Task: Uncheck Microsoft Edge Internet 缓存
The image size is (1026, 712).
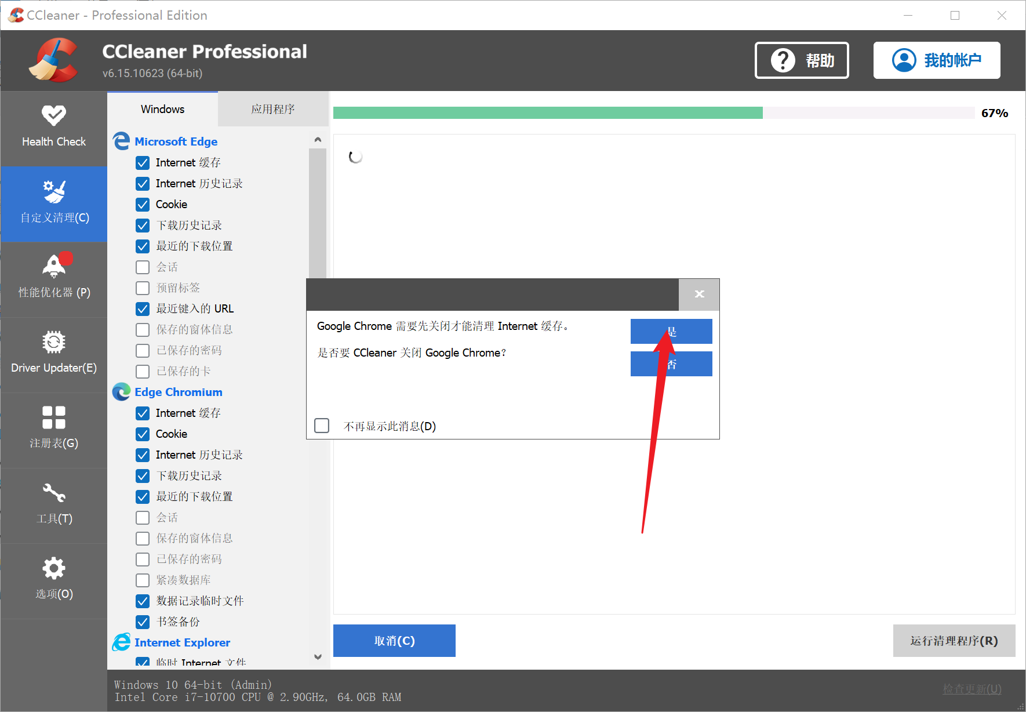Action: (143, 163)
